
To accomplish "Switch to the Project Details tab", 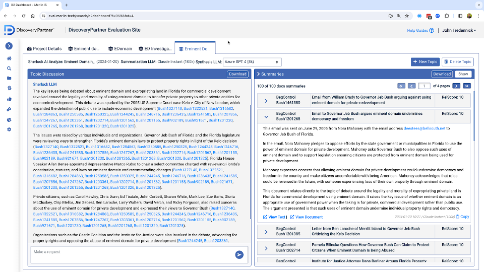I will pyautogui.click(x=44, y=49).
